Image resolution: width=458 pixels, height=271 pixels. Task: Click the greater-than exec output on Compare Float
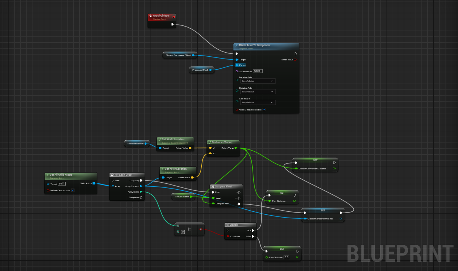(x=239, y=192)
